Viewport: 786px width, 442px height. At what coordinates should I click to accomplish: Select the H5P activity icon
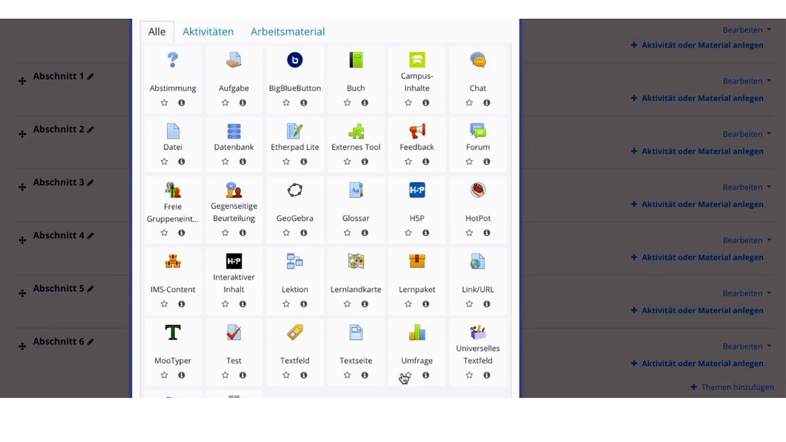click(x=417, y=190)
